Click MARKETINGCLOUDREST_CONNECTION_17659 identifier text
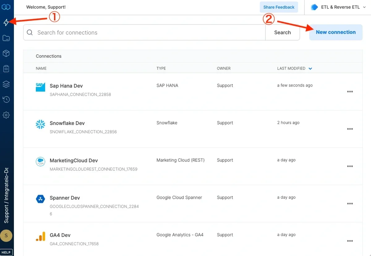 click(x=93, y=169)
